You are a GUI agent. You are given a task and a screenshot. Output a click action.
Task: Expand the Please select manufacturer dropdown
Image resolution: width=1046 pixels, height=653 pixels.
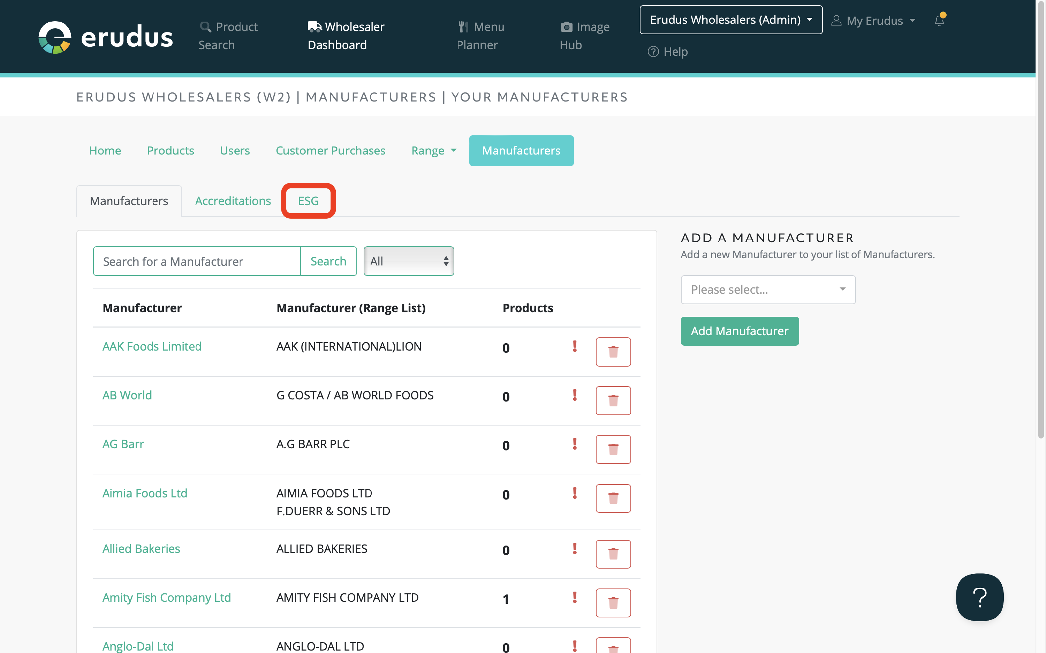[x=767, y=290]
